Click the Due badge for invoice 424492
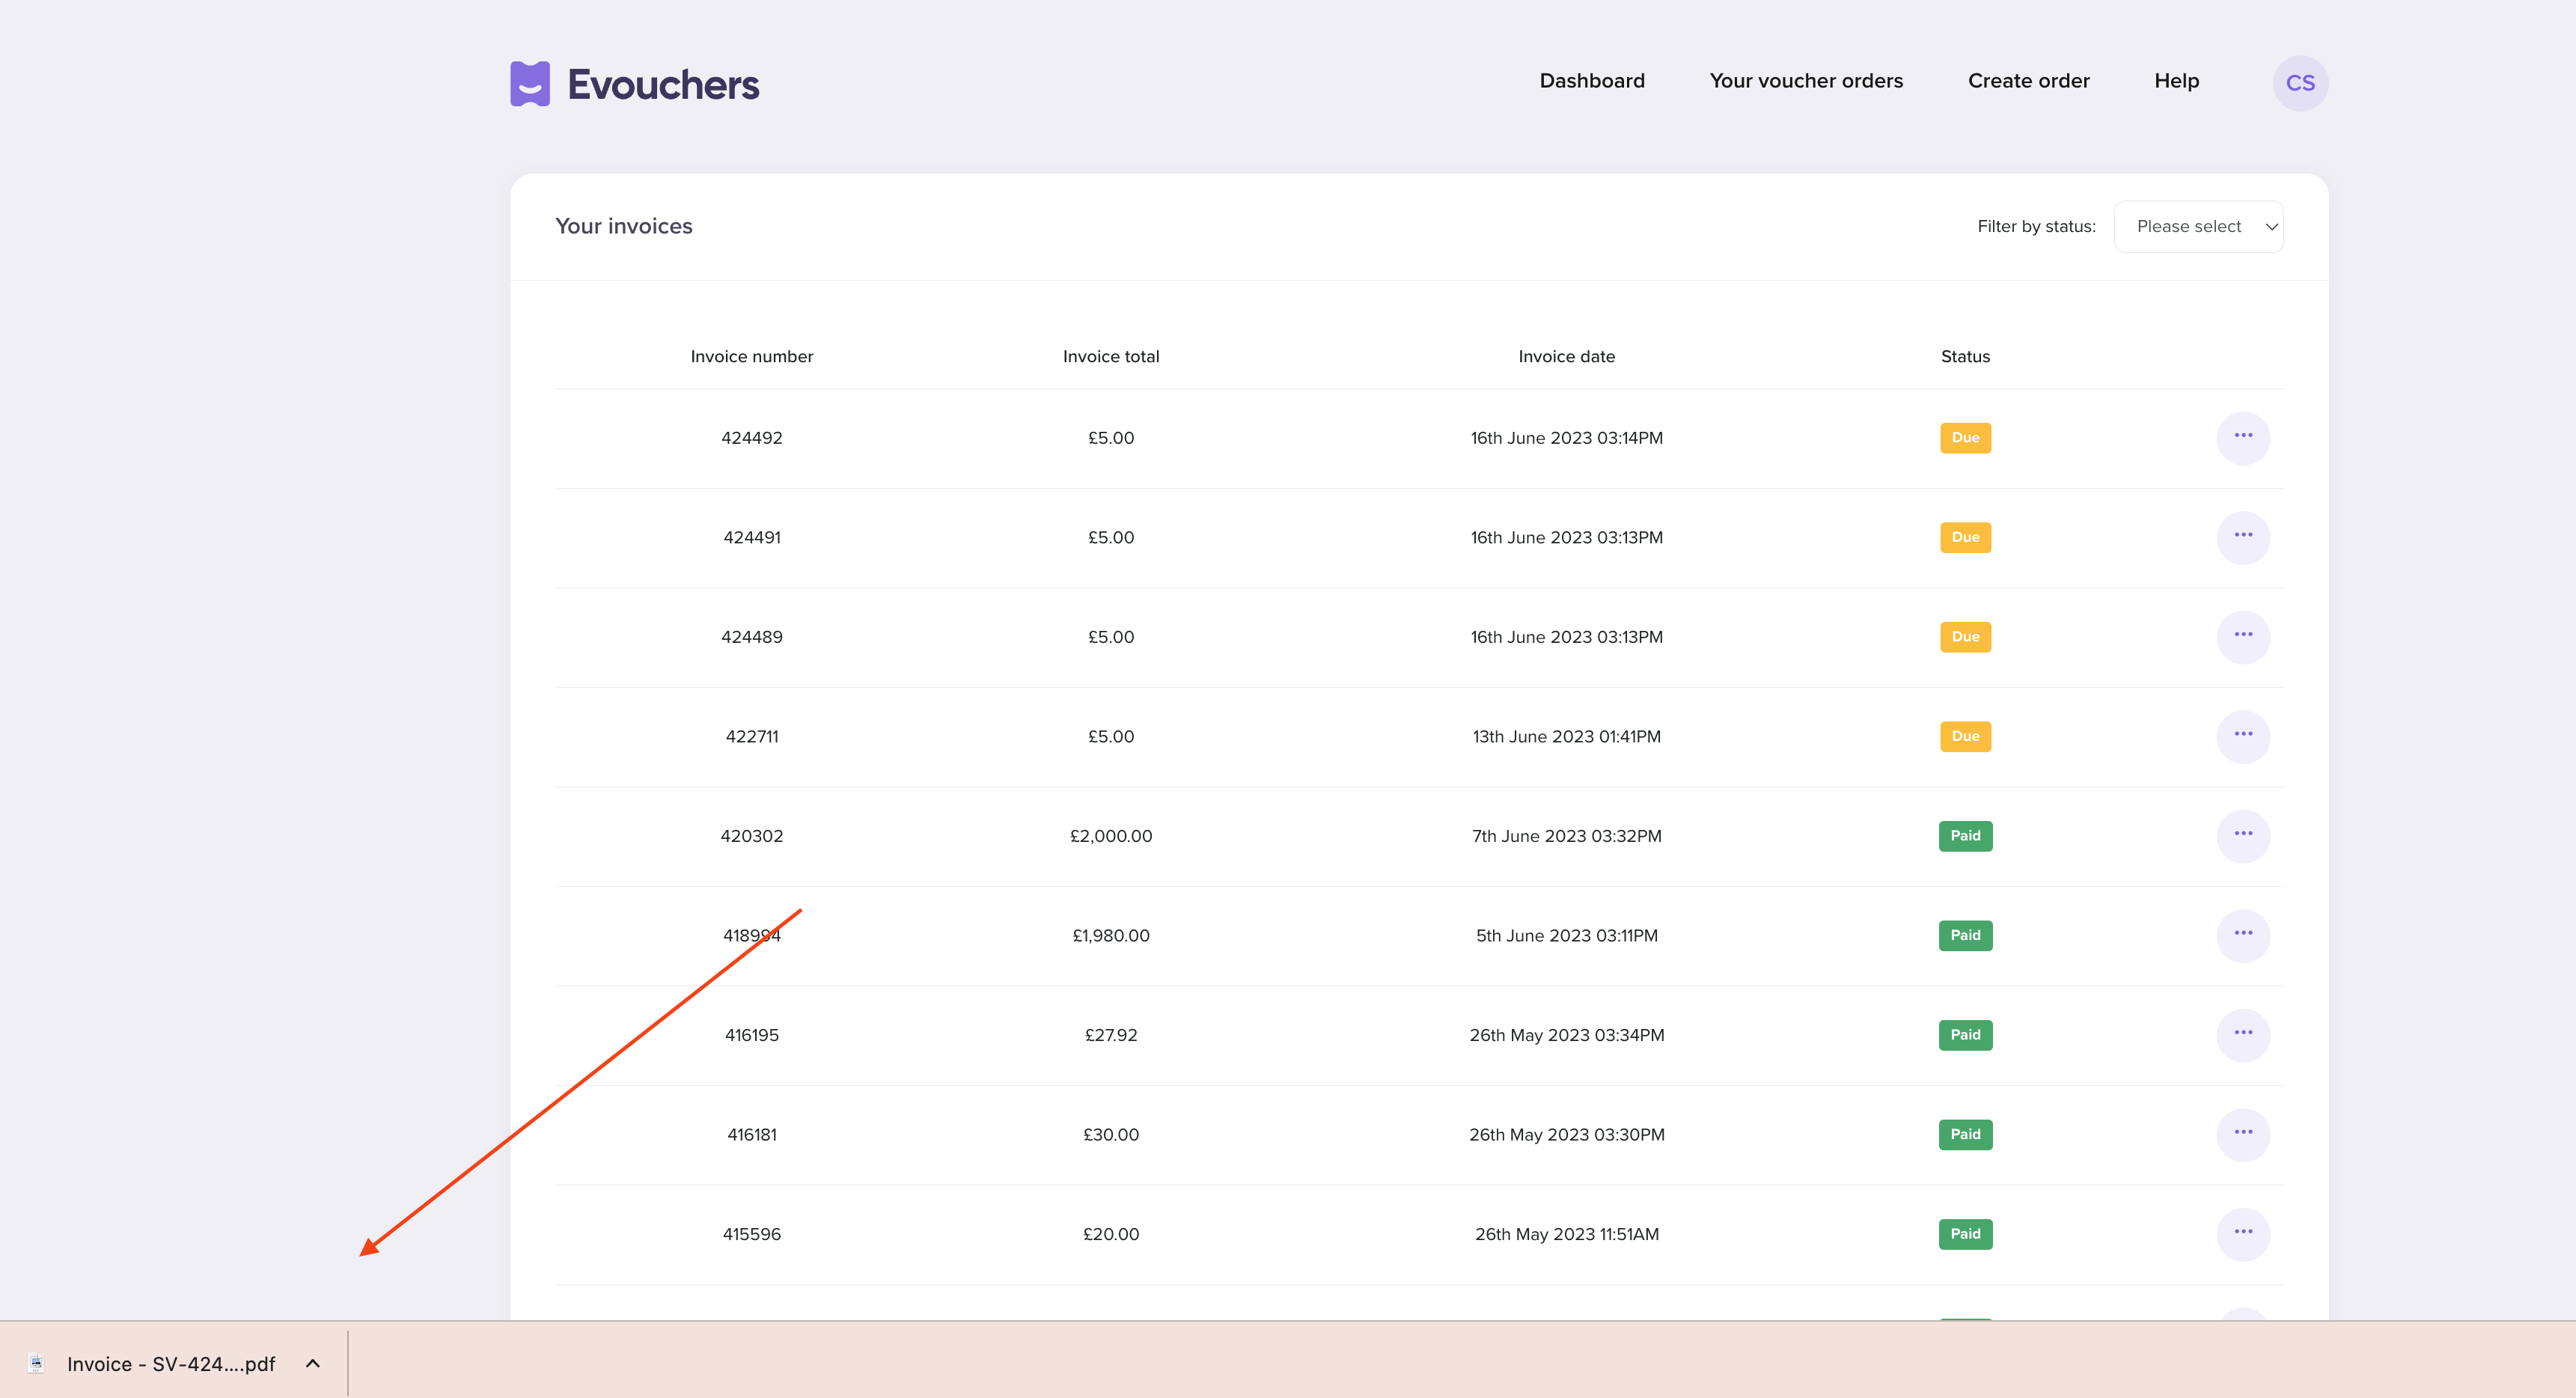Screen dimensions: 2576x1398 1965,438
